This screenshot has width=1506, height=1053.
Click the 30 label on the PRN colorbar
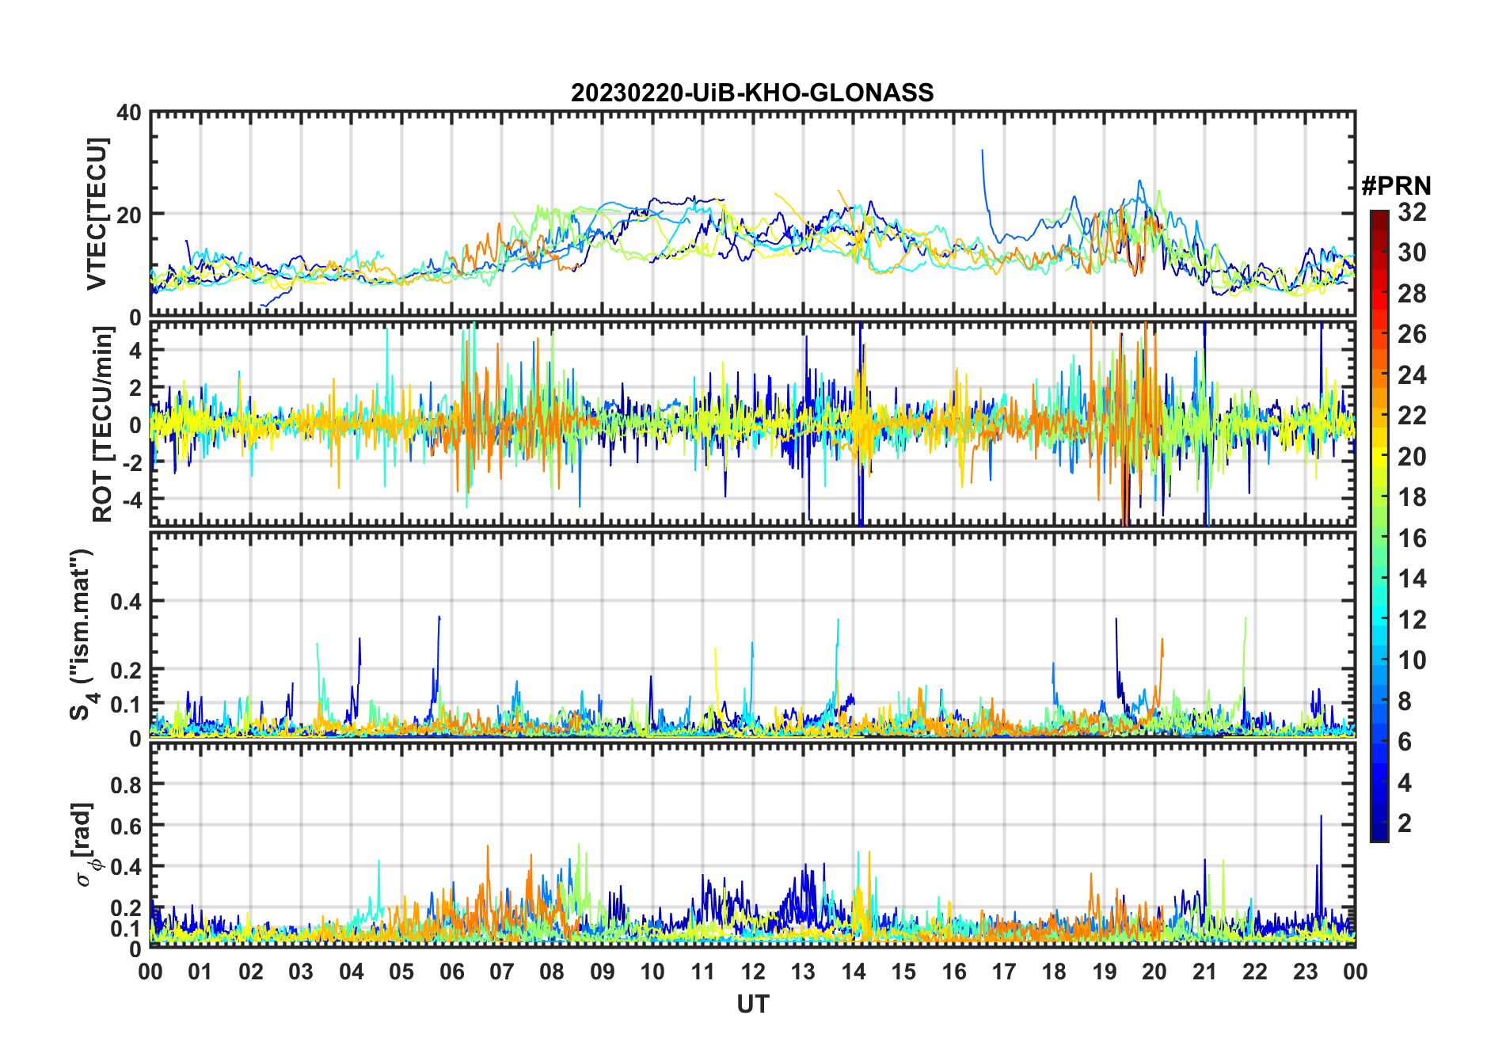tap(1412, 253)
